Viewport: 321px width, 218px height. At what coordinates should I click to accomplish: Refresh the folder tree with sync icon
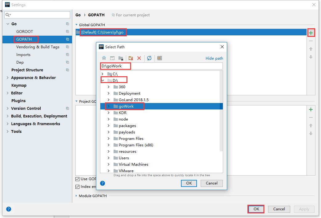pyautogui.click(x=149, y=58)
